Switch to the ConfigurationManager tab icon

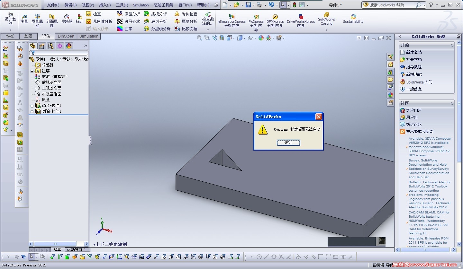[51, 46]
